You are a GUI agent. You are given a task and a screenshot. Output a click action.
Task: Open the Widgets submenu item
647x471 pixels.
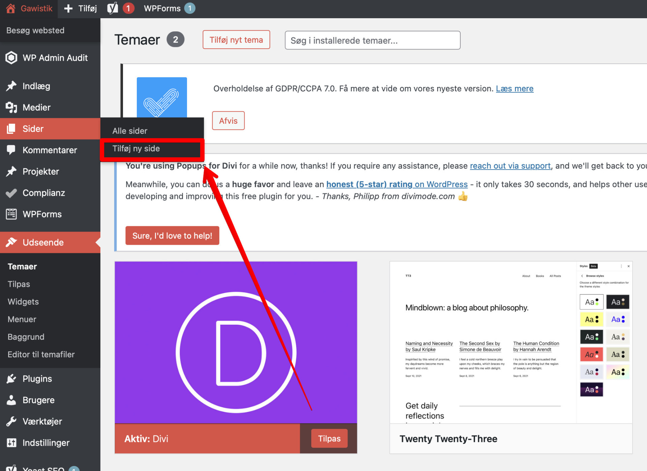pyautogui.click(x=23, y=302)
